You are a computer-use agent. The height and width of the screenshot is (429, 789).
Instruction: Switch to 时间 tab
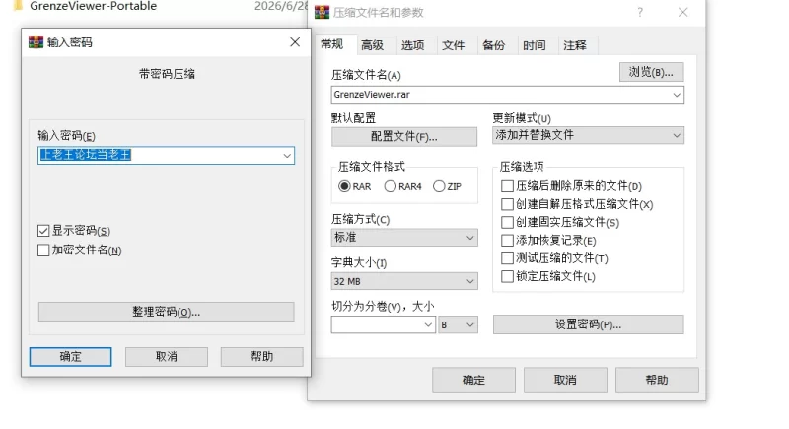pyautogui.click(x=534, y=45)
